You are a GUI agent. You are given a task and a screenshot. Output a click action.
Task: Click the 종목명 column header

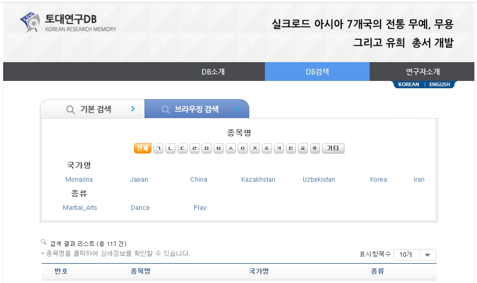(x=140, y=272)
